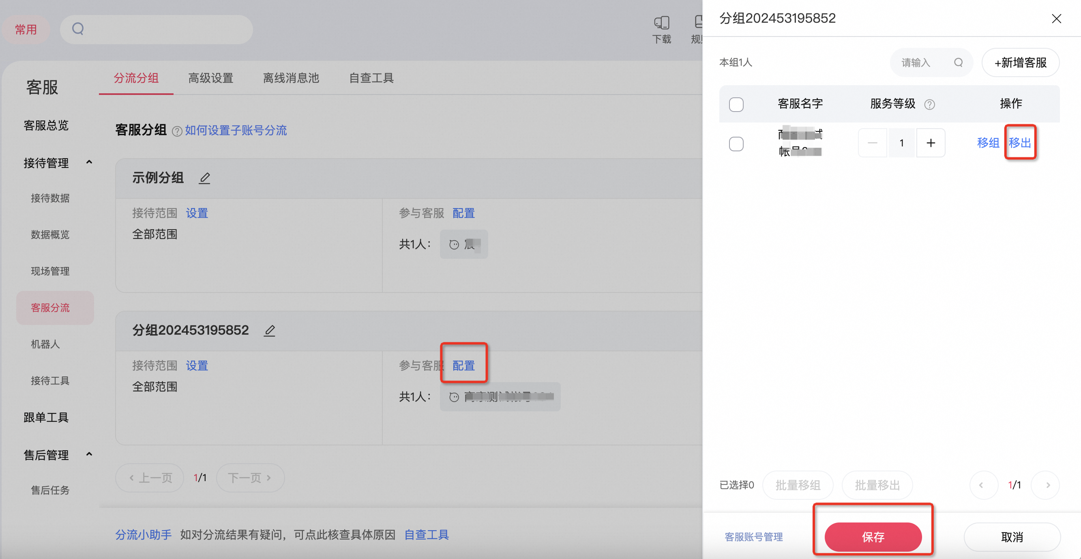This screenshot has height=559, width=1081.
Task: Switch to the 自查工具 tab
Action: pyautogui.click(x=371, y=78)
